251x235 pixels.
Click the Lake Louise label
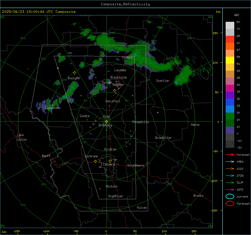[x=21, y=137]
